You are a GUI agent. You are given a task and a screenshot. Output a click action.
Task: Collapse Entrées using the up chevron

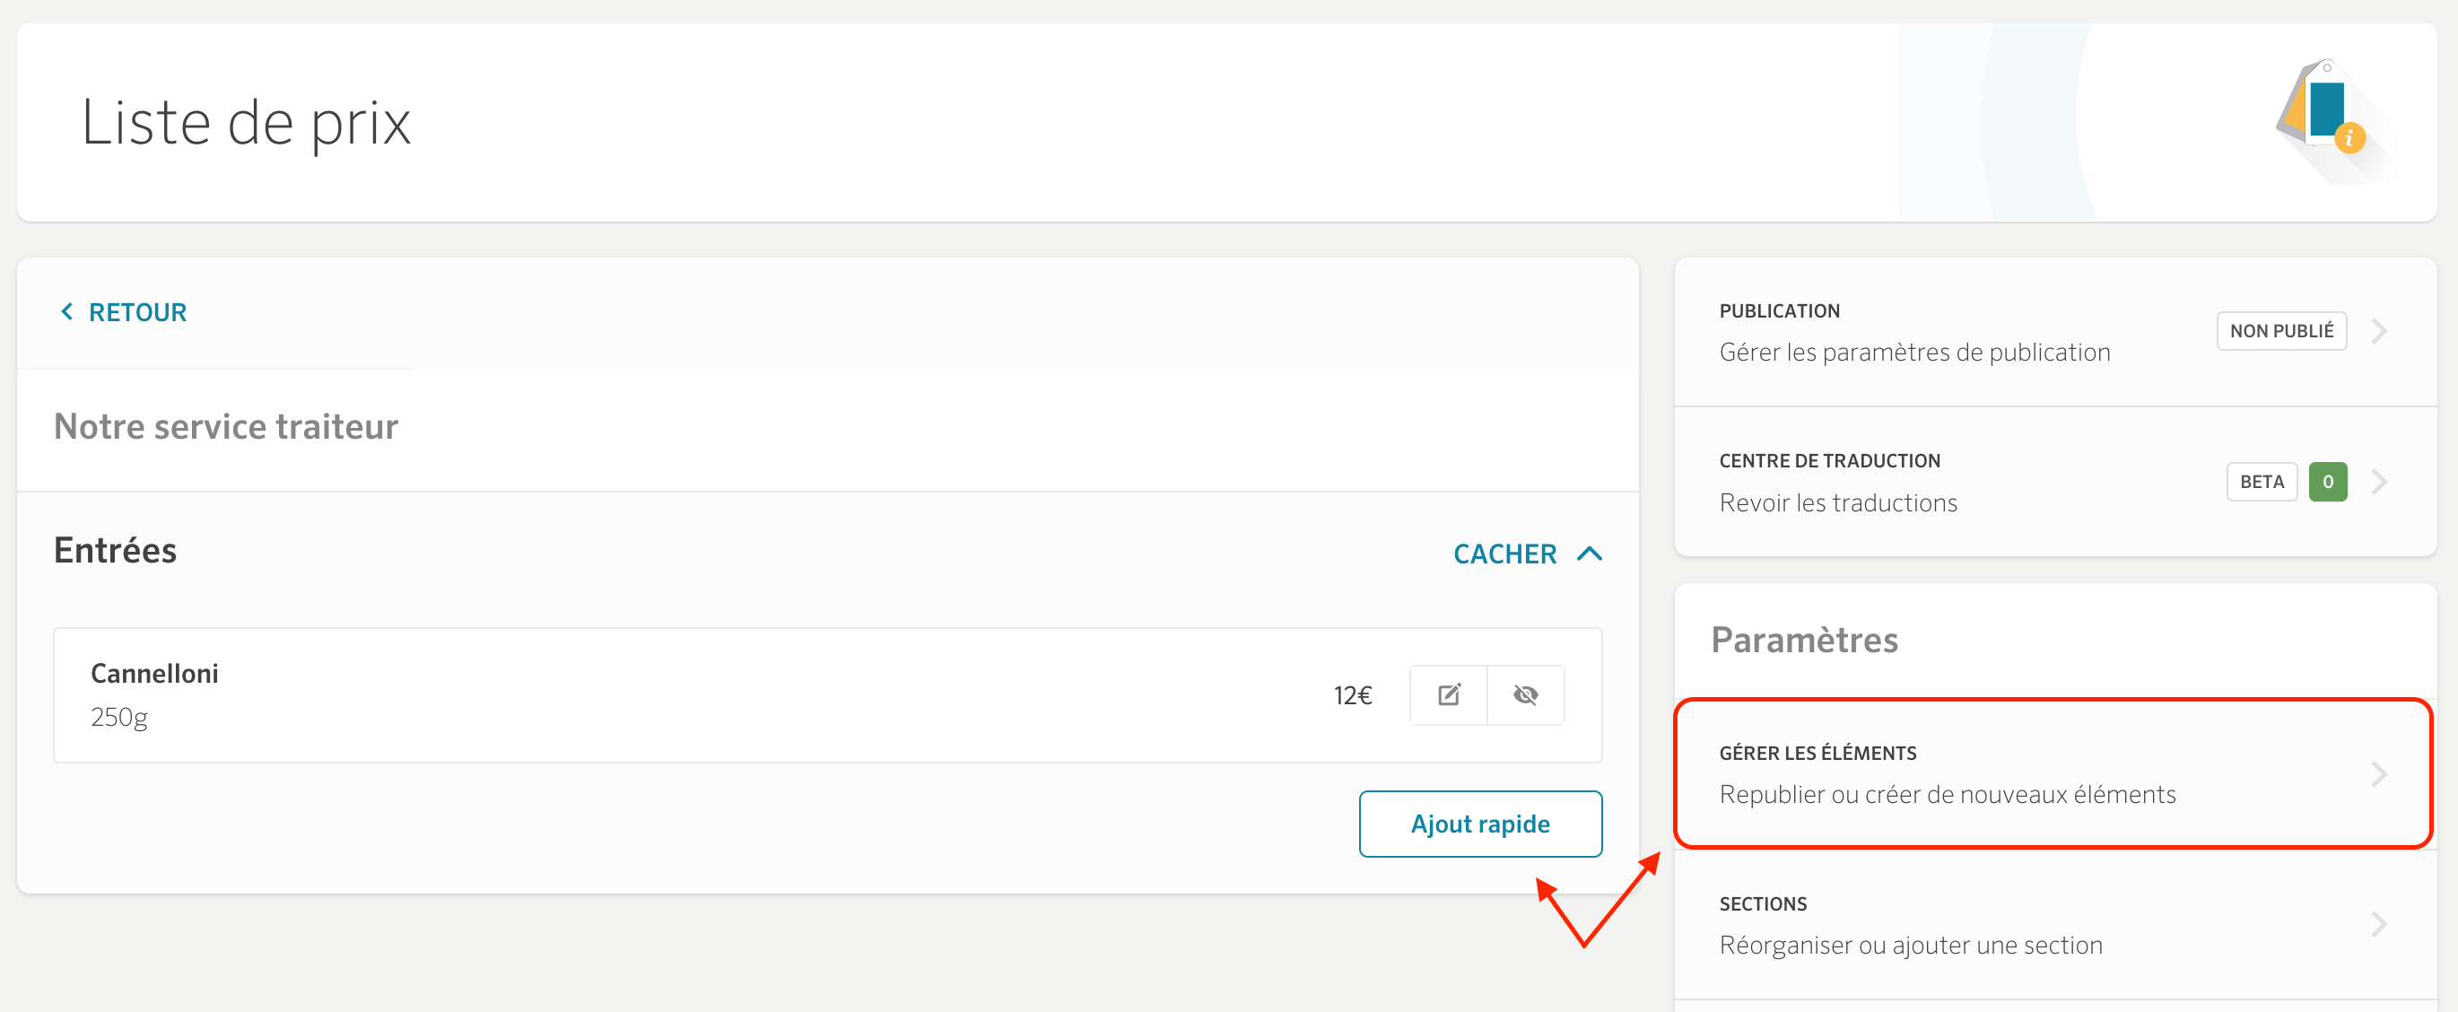(1590, 554)
